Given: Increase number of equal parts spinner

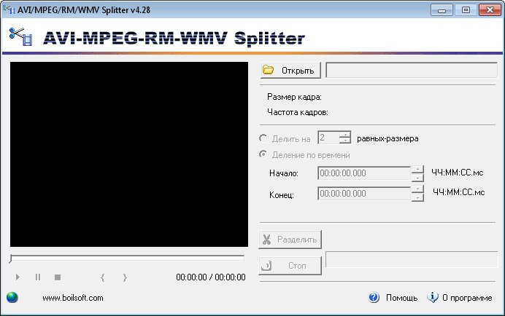Looking at the screenshot, I should 345,135.
